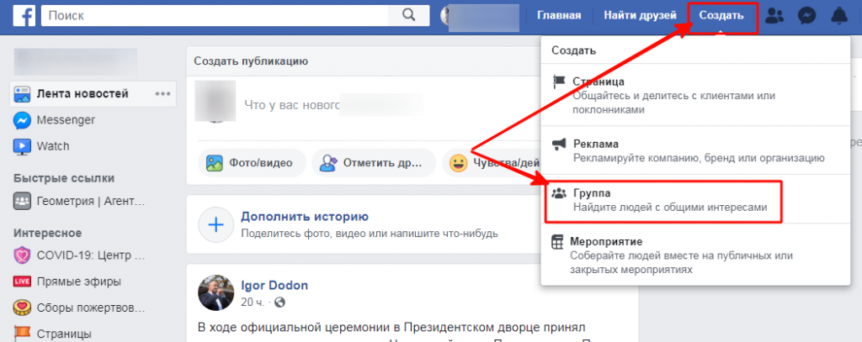Click the search magnifier button
Screen dimensions: 862x342
(x=408, y=15)
